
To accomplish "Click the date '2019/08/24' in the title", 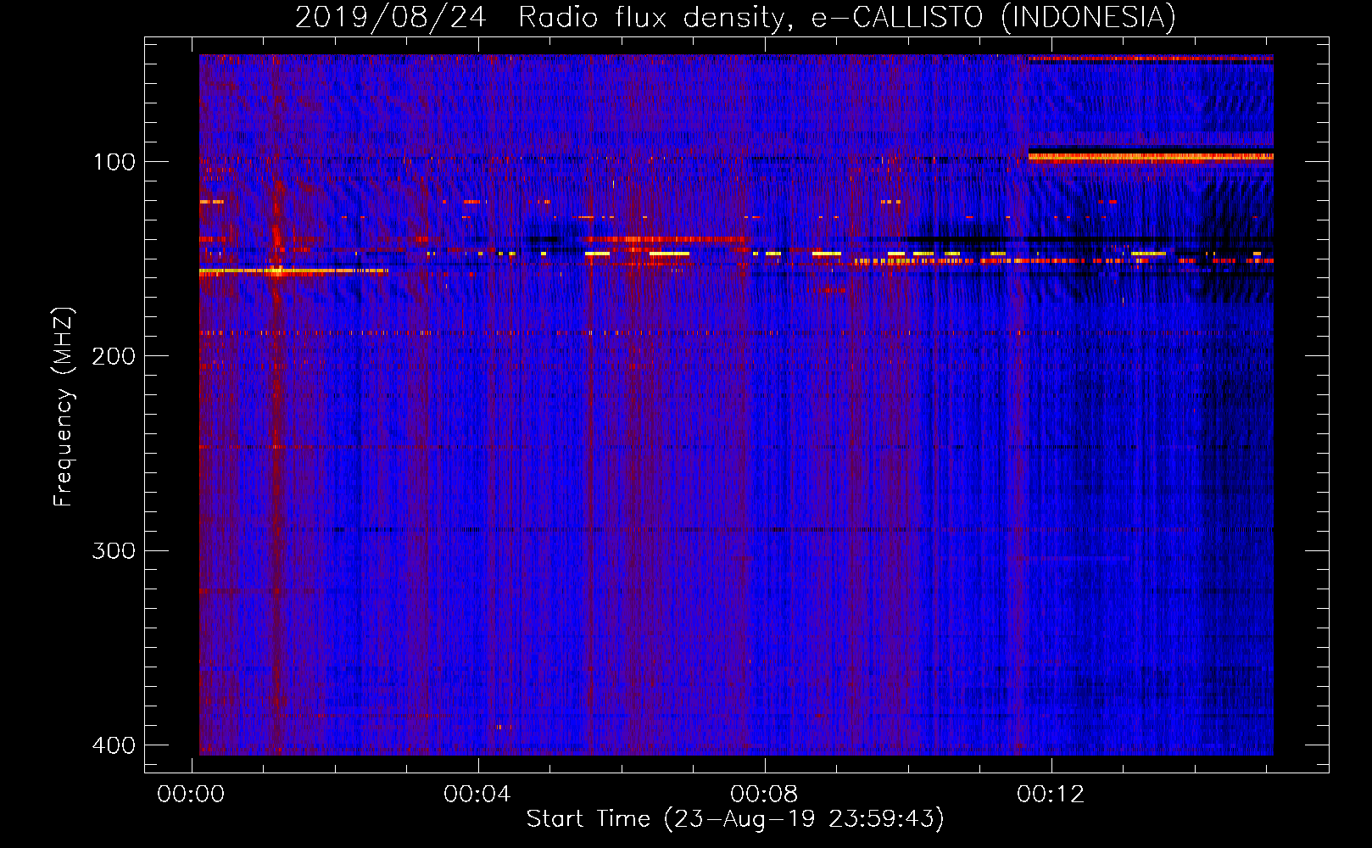I will (x=391, y=17).
